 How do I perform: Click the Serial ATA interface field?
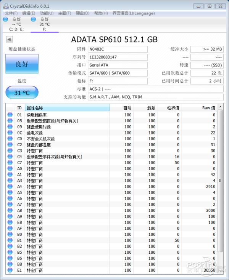click(118, 65)
